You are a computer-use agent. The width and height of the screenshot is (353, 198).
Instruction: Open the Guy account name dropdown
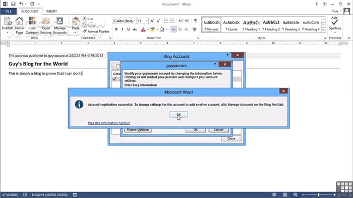tap(337, 11)
